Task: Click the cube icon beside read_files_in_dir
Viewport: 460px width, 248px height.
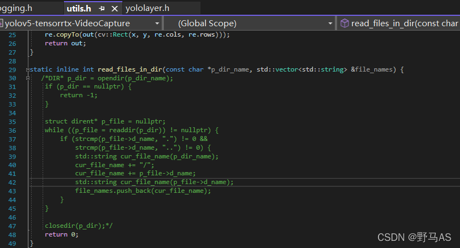Action: pyautogui.click(x=344, y=23)
